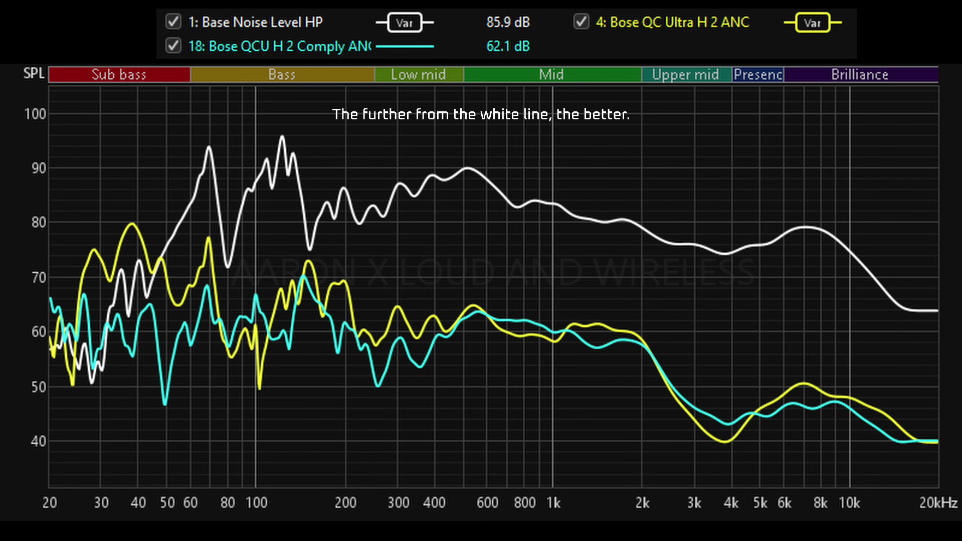
Task: Click the 20kHz frequency axis tick
Action: click(938, 502)
